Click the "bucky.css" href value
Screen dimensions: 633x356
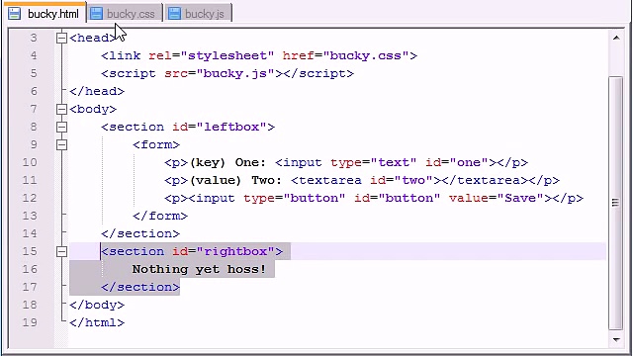tap(366, 55)
